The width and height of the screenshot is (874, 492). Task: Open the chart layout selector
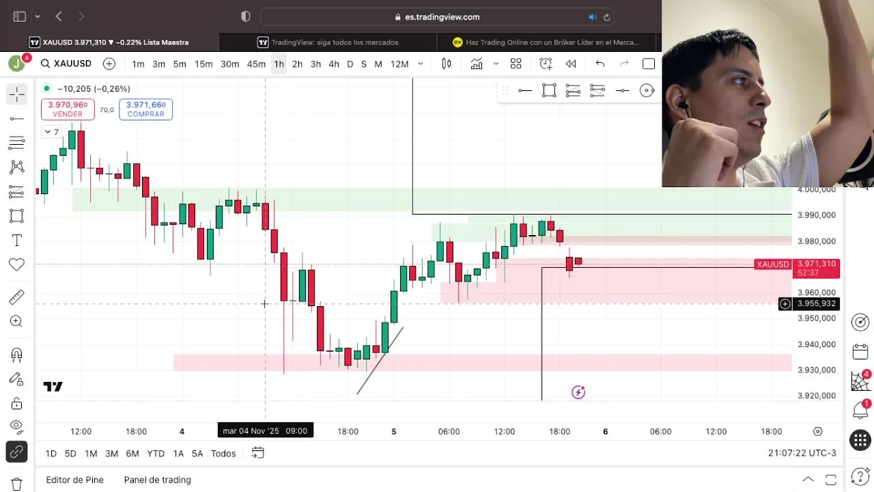(649, 64)
